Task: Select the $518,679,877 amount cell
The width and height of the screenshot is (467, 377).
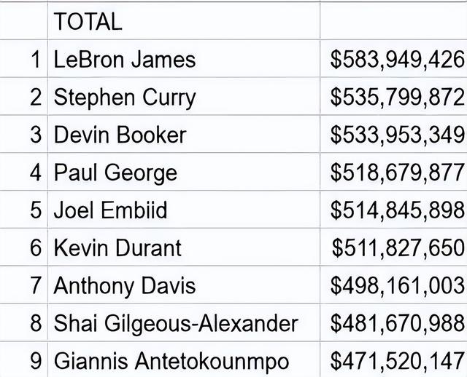Action: [394, 172]
